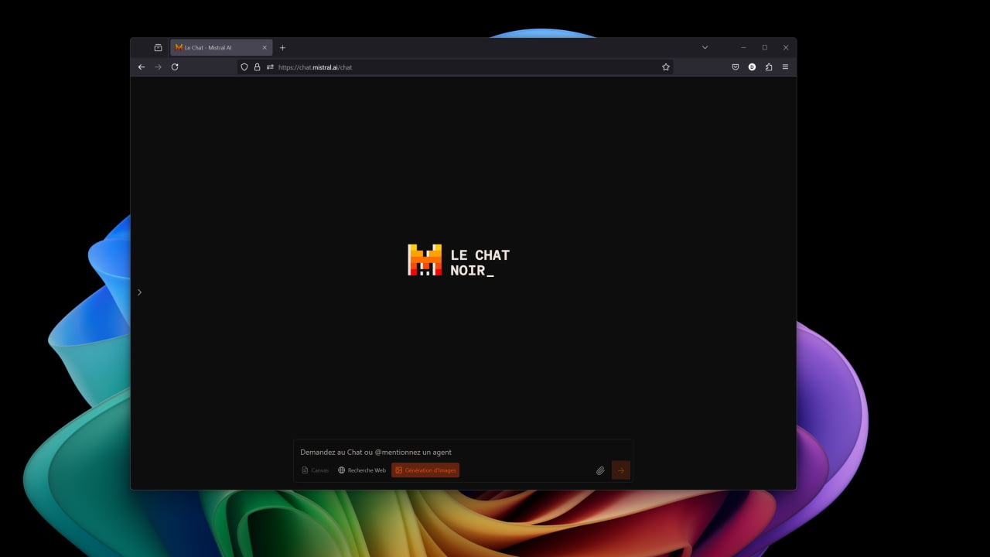
Task: Open the Pocket save icon
Action: [736, 67]
